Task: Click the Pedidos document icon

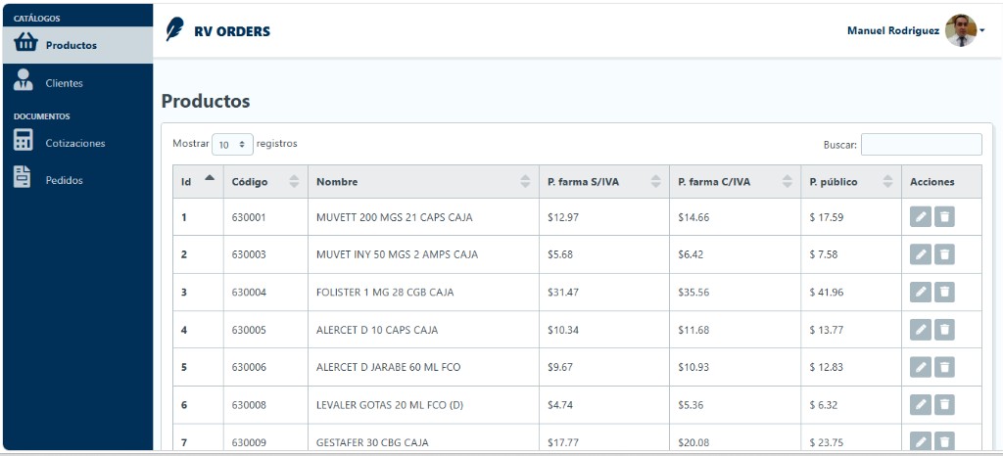Action: pos(24,177)
